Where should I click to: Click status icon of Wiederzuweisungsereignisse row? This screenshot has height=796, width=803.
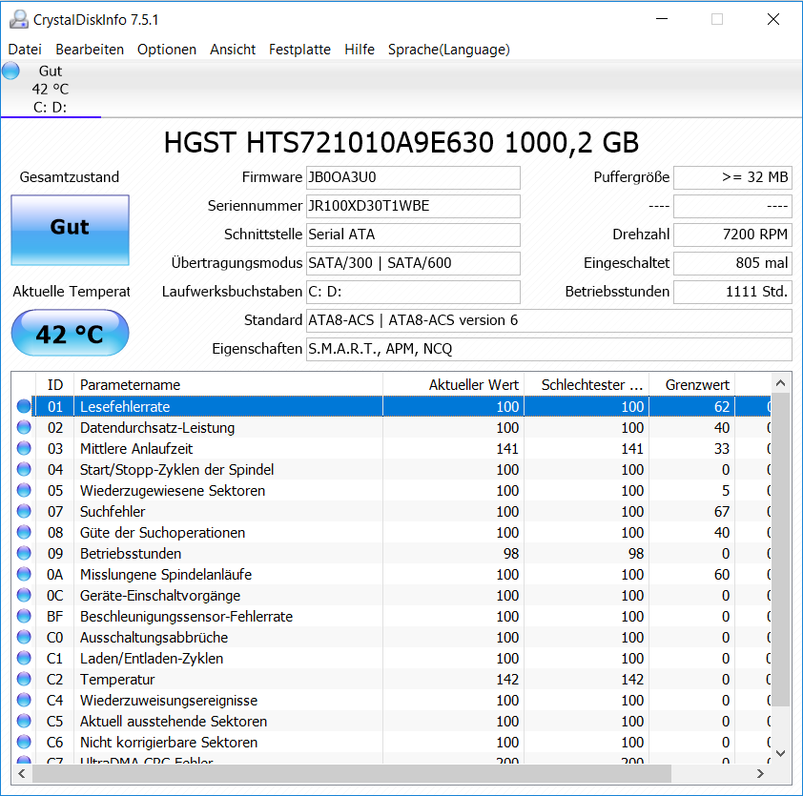pos(24,701)
